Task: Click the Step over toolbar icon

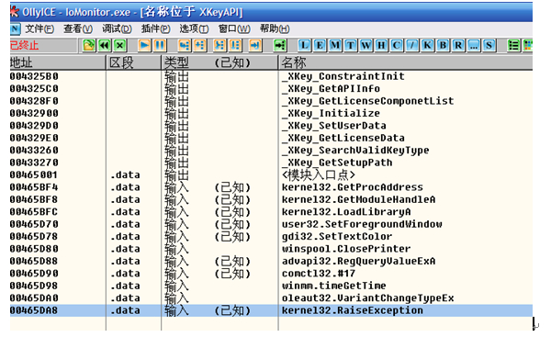Action: point(199,45)
